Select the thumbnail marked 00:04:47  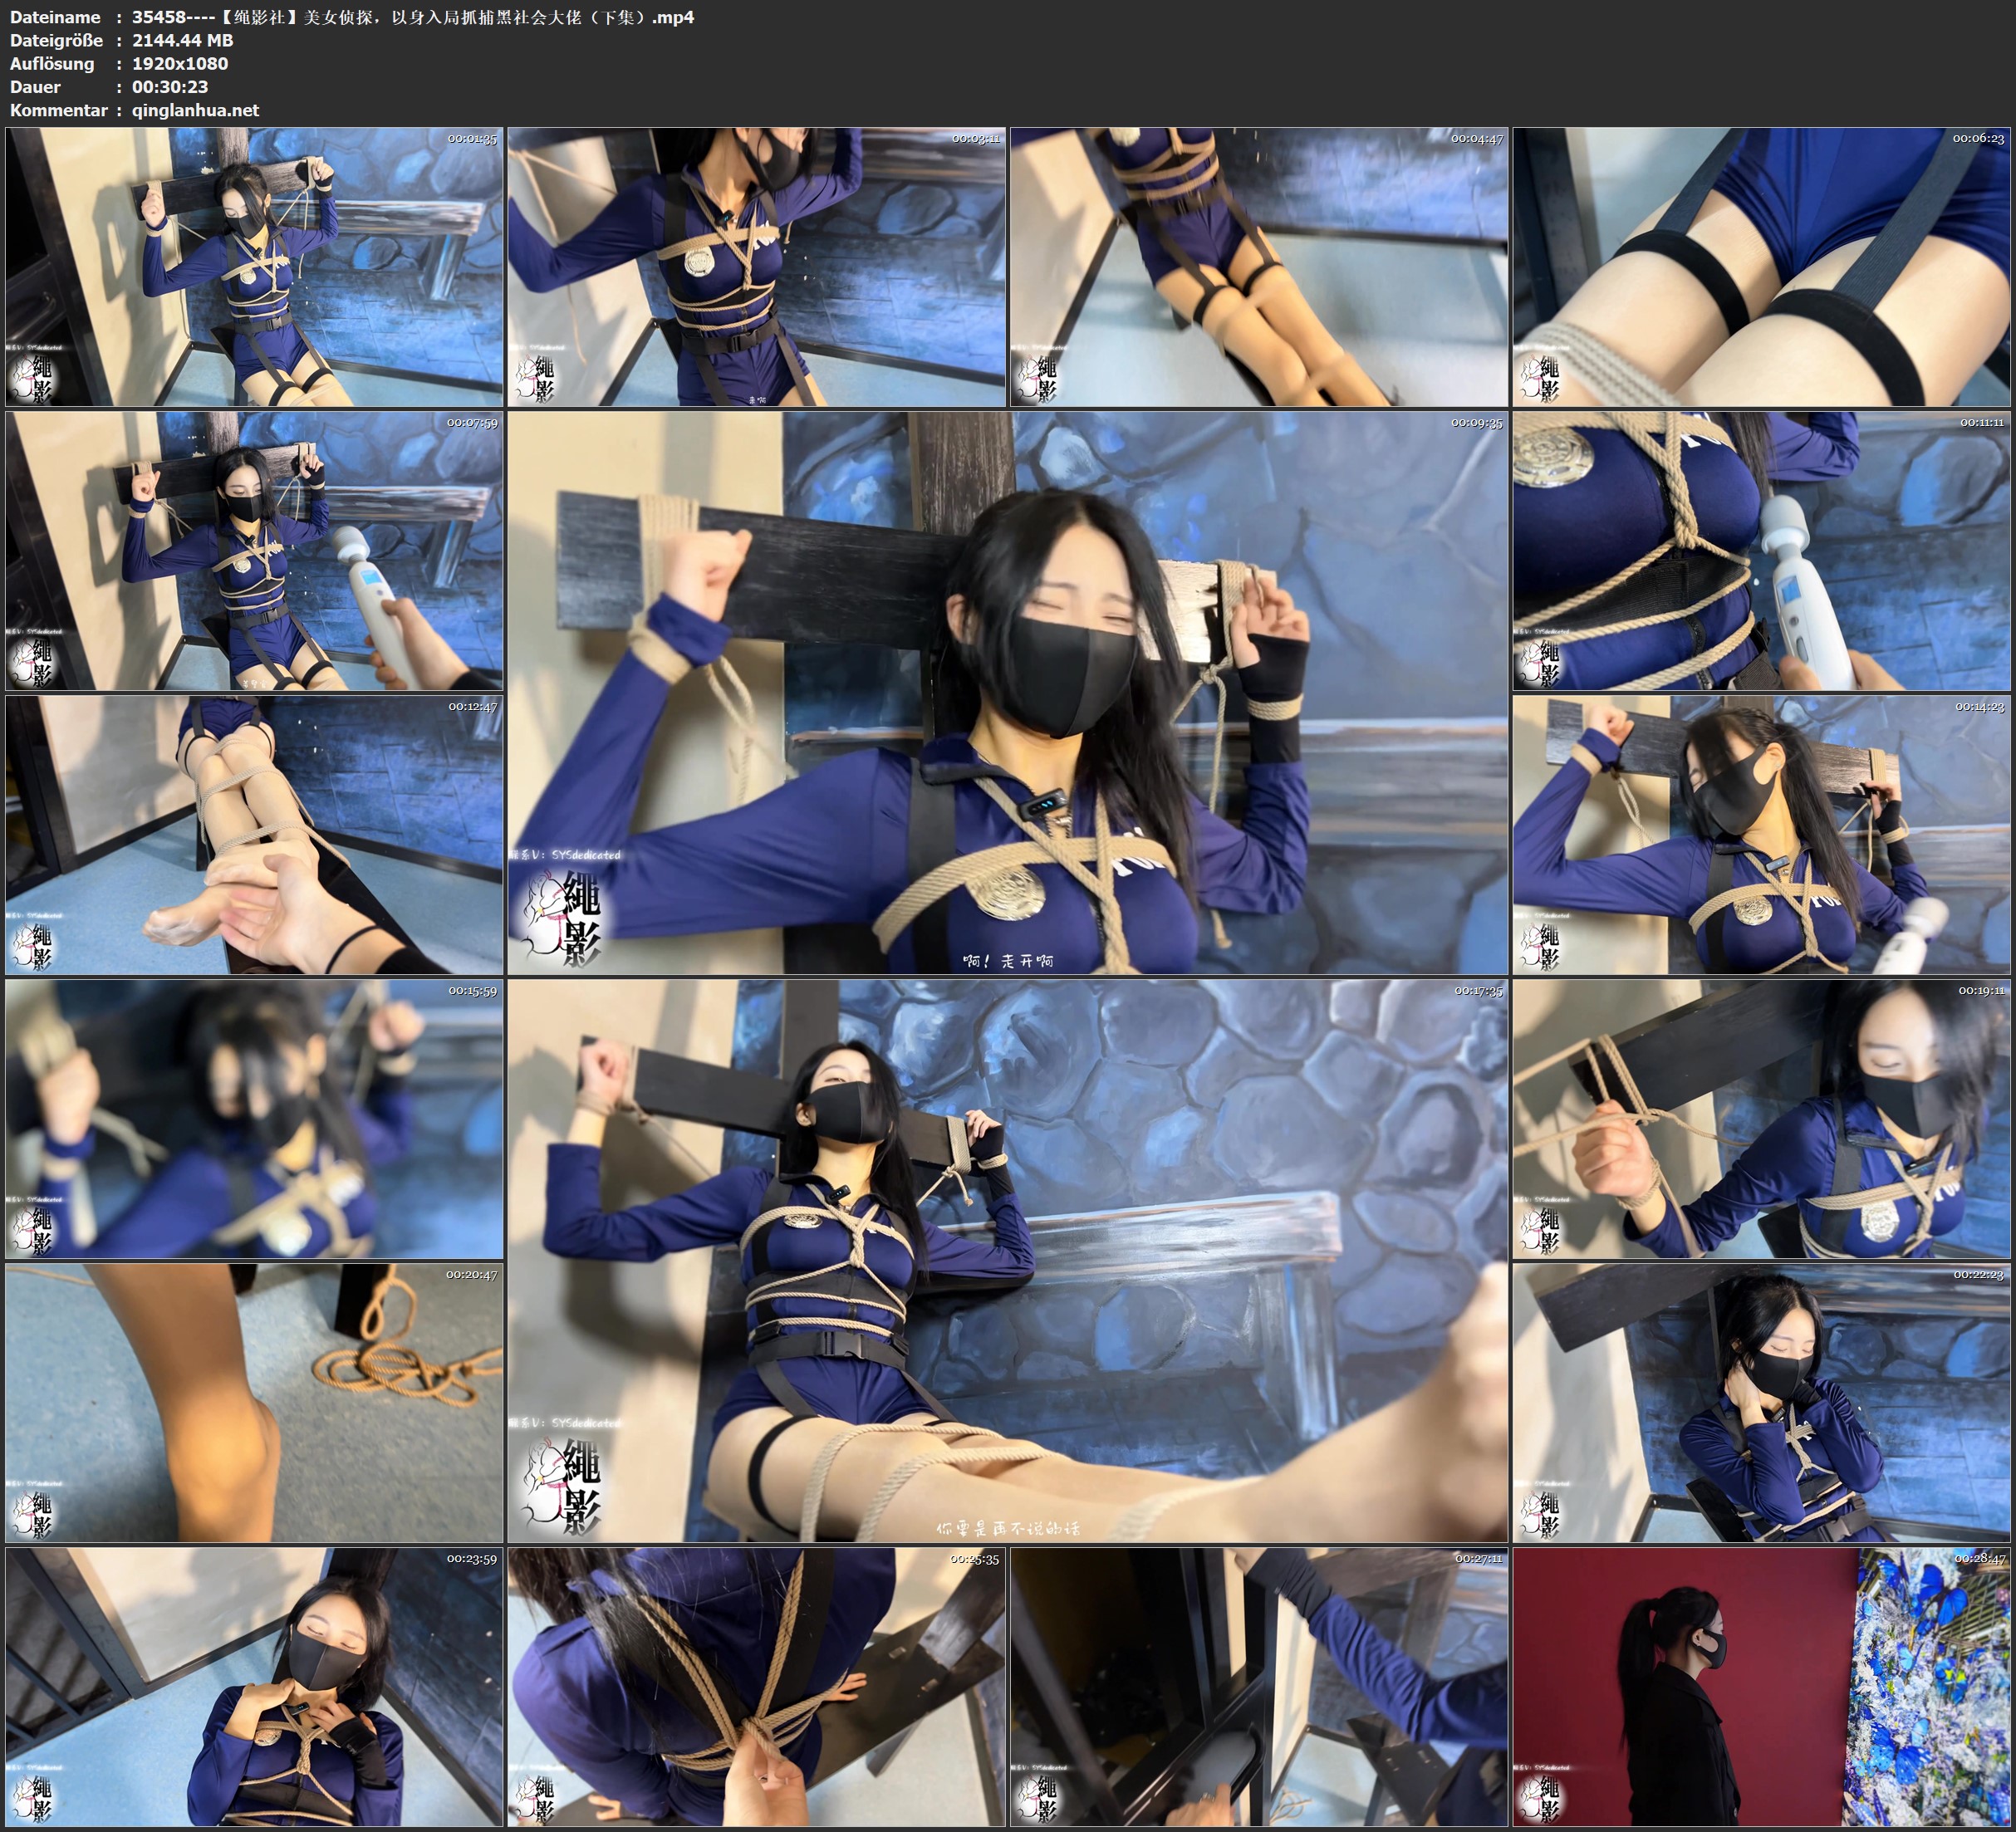1258,266
